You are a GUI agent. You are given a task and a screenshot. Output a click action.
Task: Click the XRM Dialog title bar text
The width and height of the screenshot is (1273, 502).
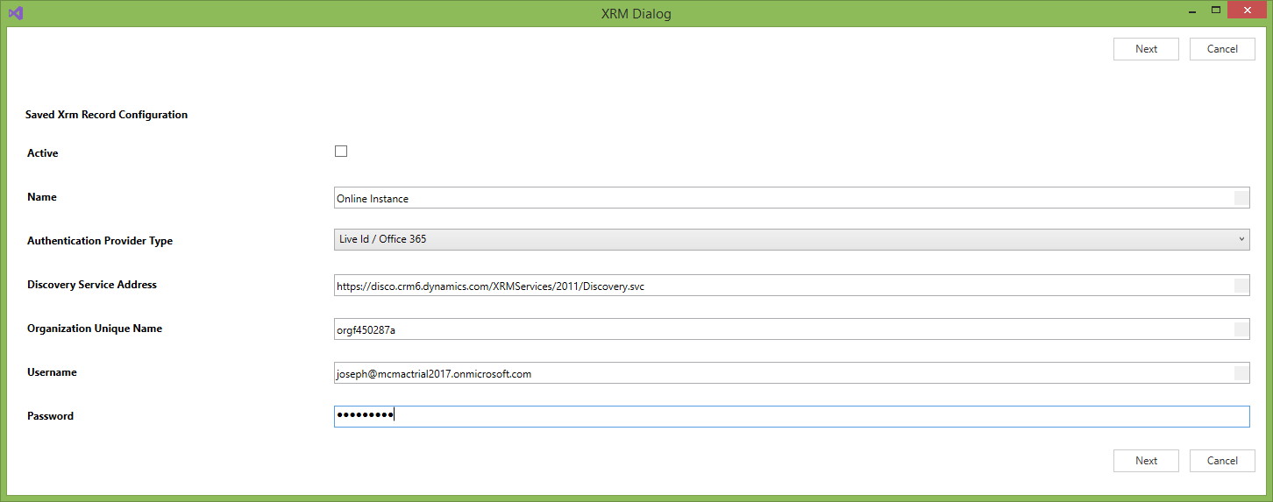point(636,13)
